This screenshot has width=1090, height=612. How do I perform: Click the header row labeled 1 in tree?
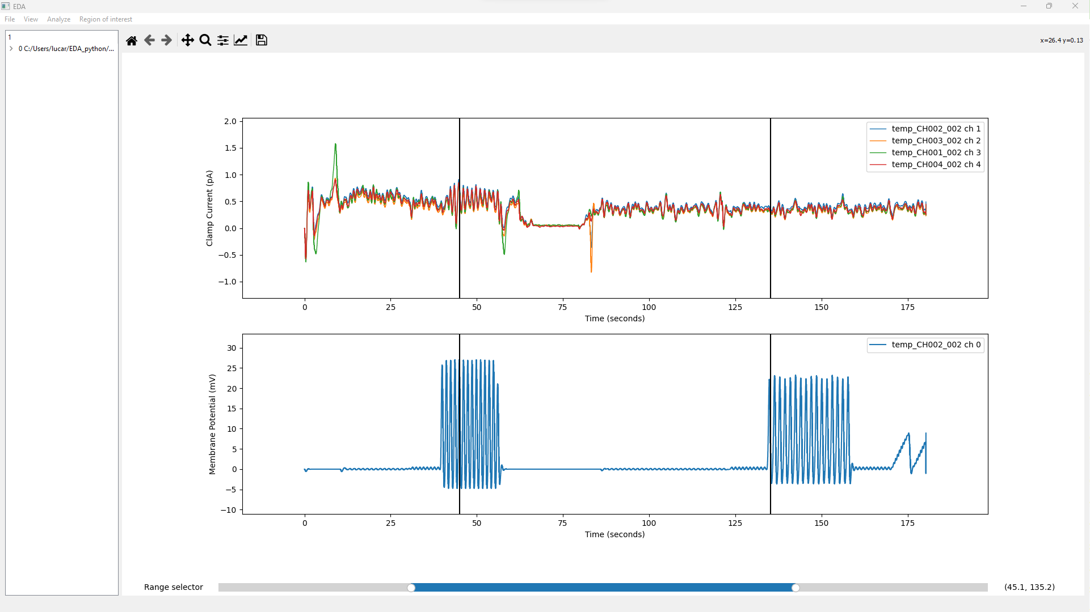coord(62,37)
